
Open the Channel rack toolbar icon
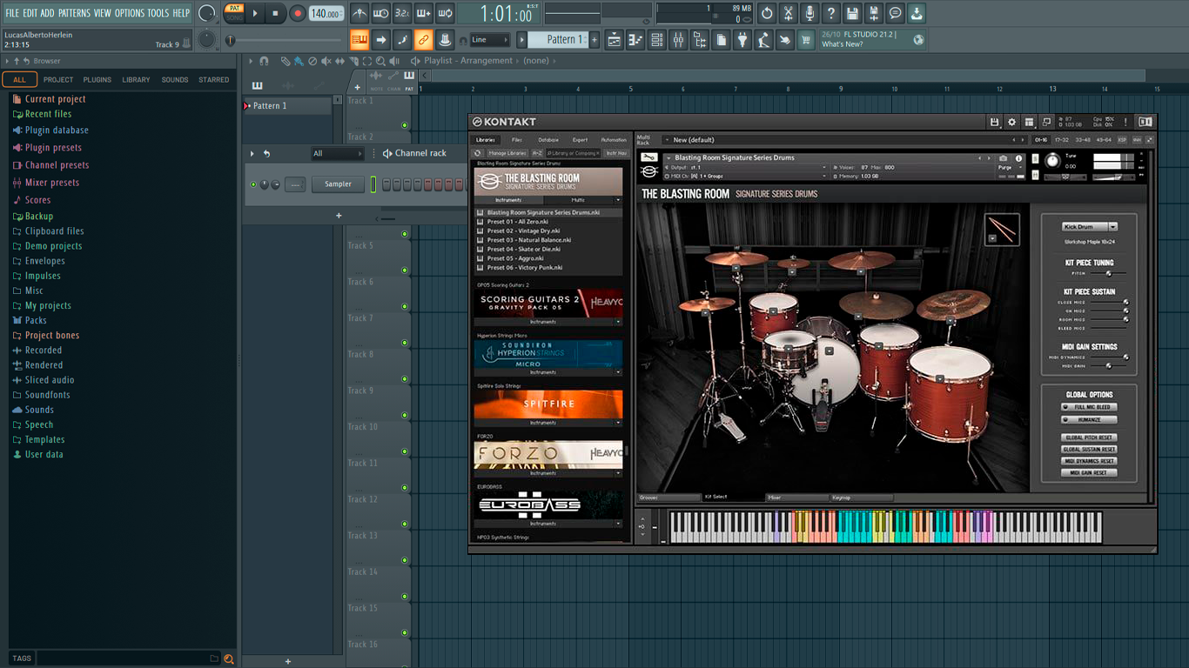pyautogui.click(x=656, y=40)
